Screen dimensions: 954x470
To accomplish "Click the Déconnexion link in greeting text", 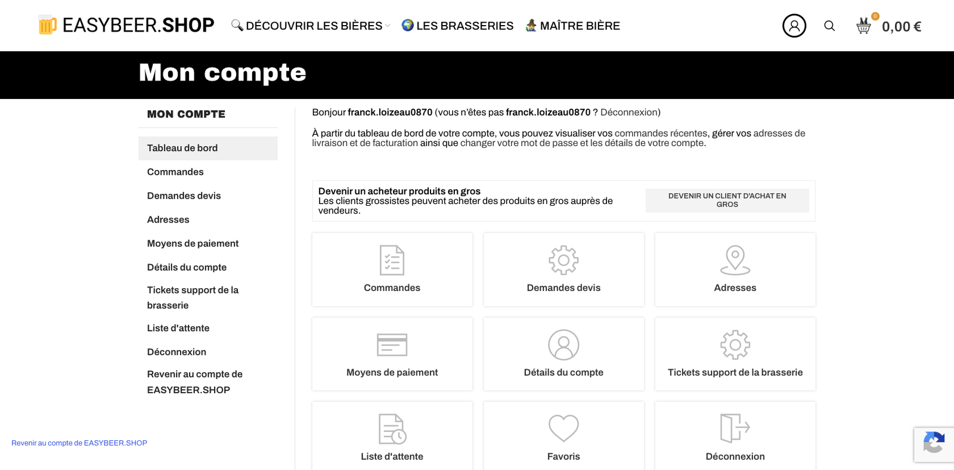I will (x=630, y=112).
